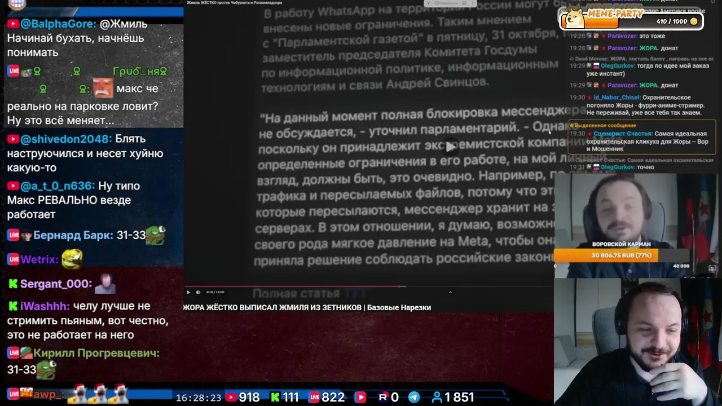Viewport: 722px width, 406px height.
Task: Click the red play platform icon in the status bar
Action: click(x=360, y=398)
